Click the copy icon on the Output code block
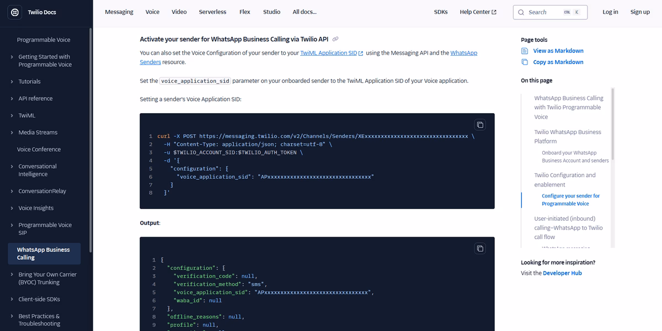 coord(480,248)
